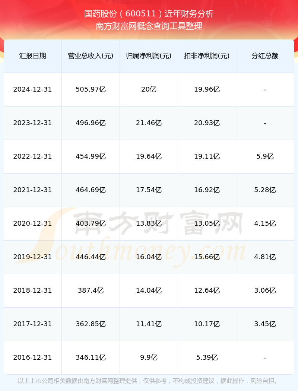
Task: Click the dividend value 4.81亿
Action: 265,257
